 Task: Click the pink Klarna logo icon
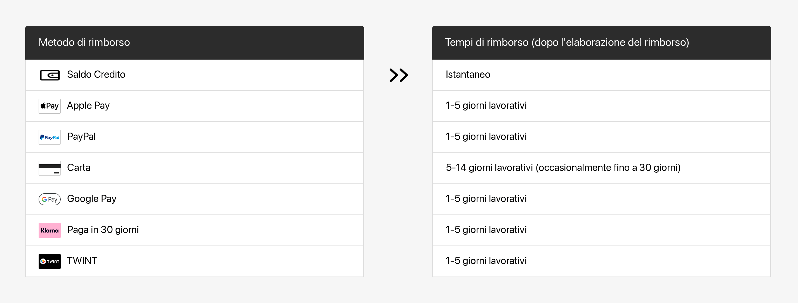tap(50, 230)
